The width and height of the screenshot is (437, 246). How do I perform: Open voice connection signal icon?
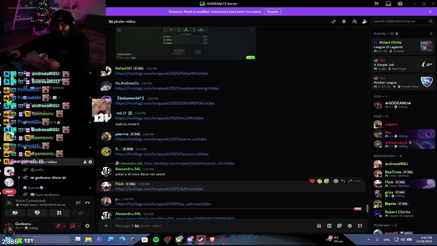click(x=9, y=203)
